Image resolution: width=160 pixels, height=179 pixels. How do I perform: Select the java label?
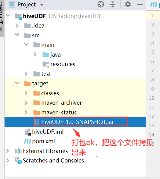click(x=56, y=55)
